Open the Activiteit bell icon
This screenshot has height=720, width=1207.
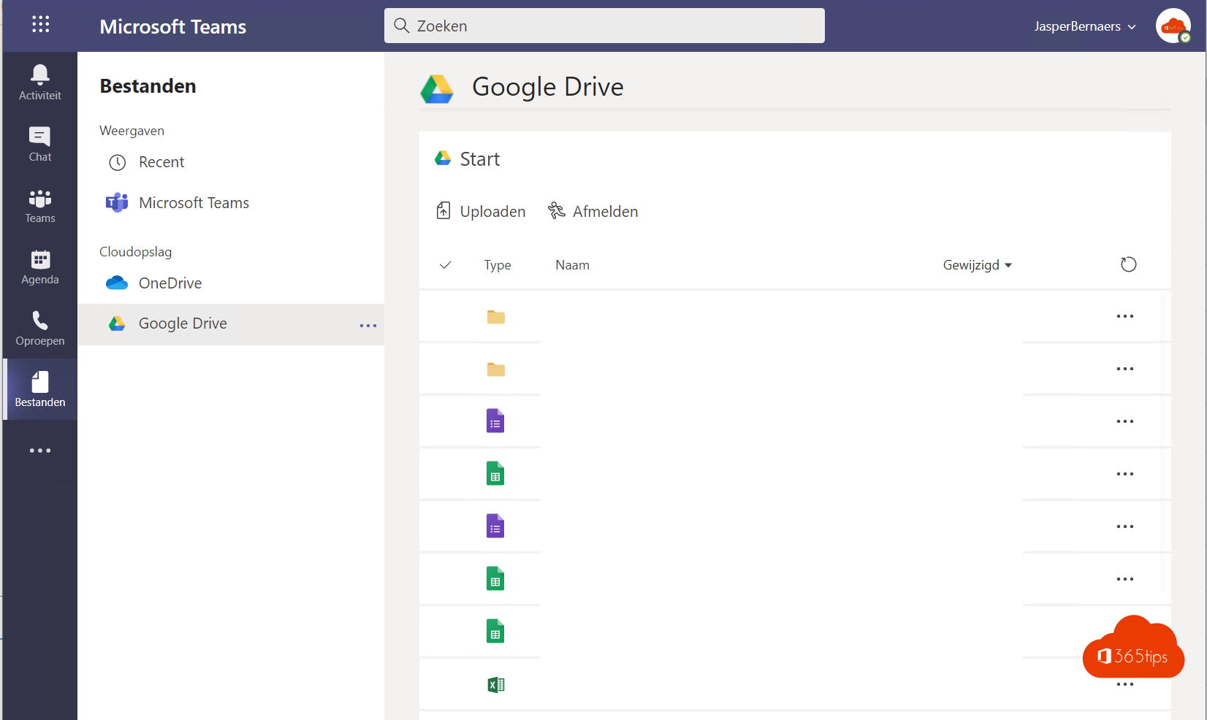(x=40, y=83)
